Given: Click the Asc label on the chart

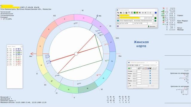Looking at the screenshot, I should [x=31, y=56].
